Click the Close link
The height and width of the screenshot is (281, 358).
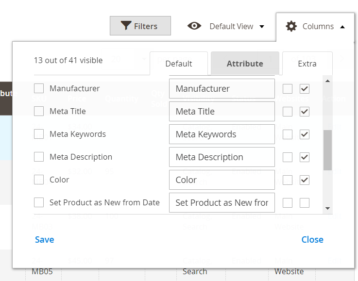click(x=312, y=240)
